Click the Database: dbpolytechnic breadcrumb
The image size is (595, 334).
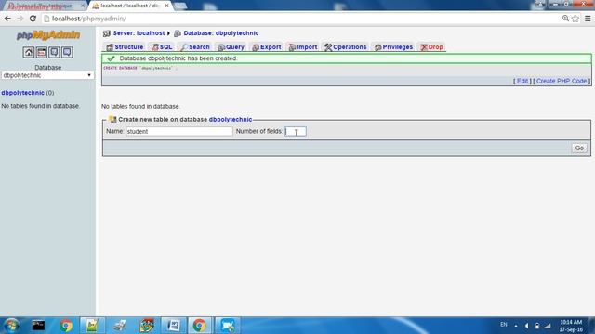(221, 33)
